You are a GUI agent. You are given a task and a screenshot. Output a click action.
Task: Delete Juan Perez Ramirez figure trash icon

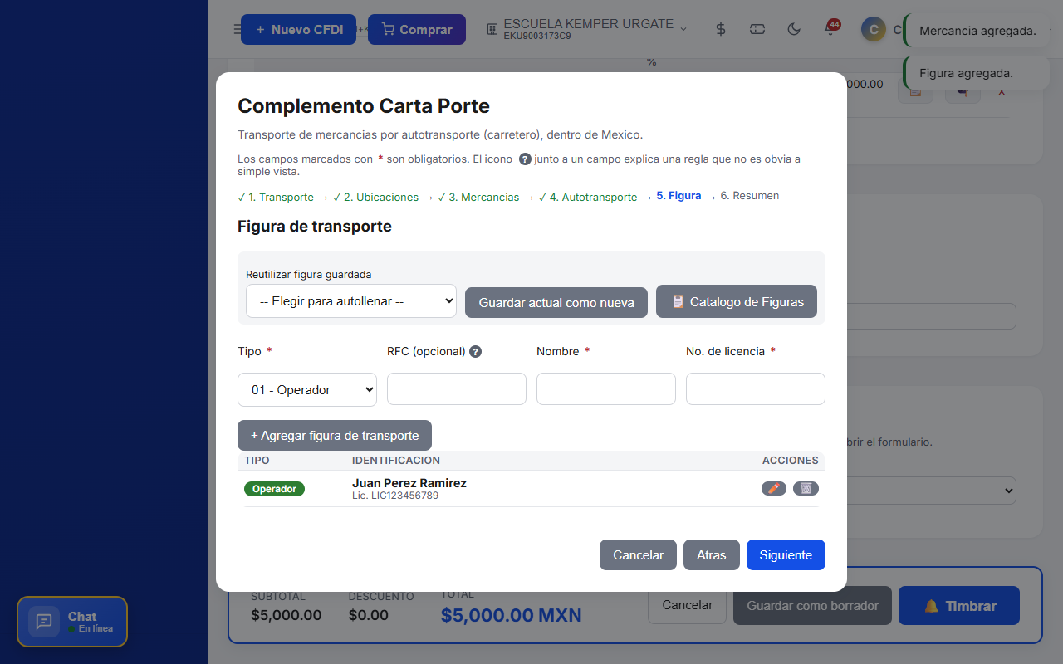click(806, 489)
